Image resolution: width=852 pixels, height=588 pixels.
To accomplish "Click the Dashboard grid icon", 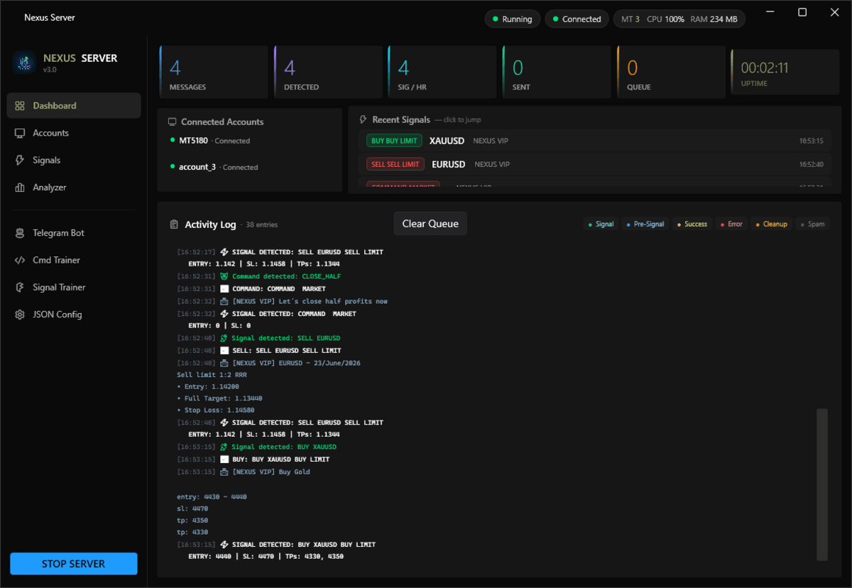I will click(20, 106).
